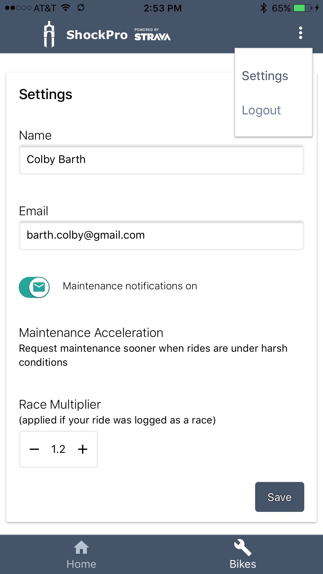Click the Home house icon
323x574 pixels.
click(81, 547)
